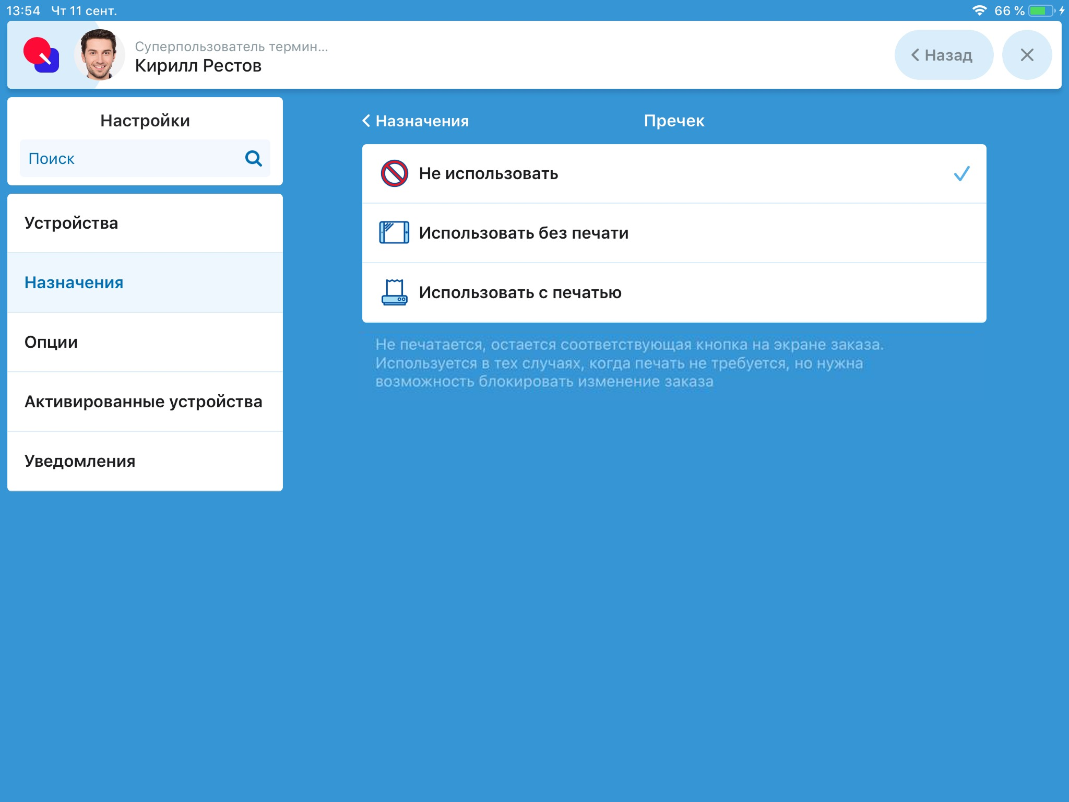Click the receipt printer icon
Screen dimensions: 1069x802
[x=394, y=292]
